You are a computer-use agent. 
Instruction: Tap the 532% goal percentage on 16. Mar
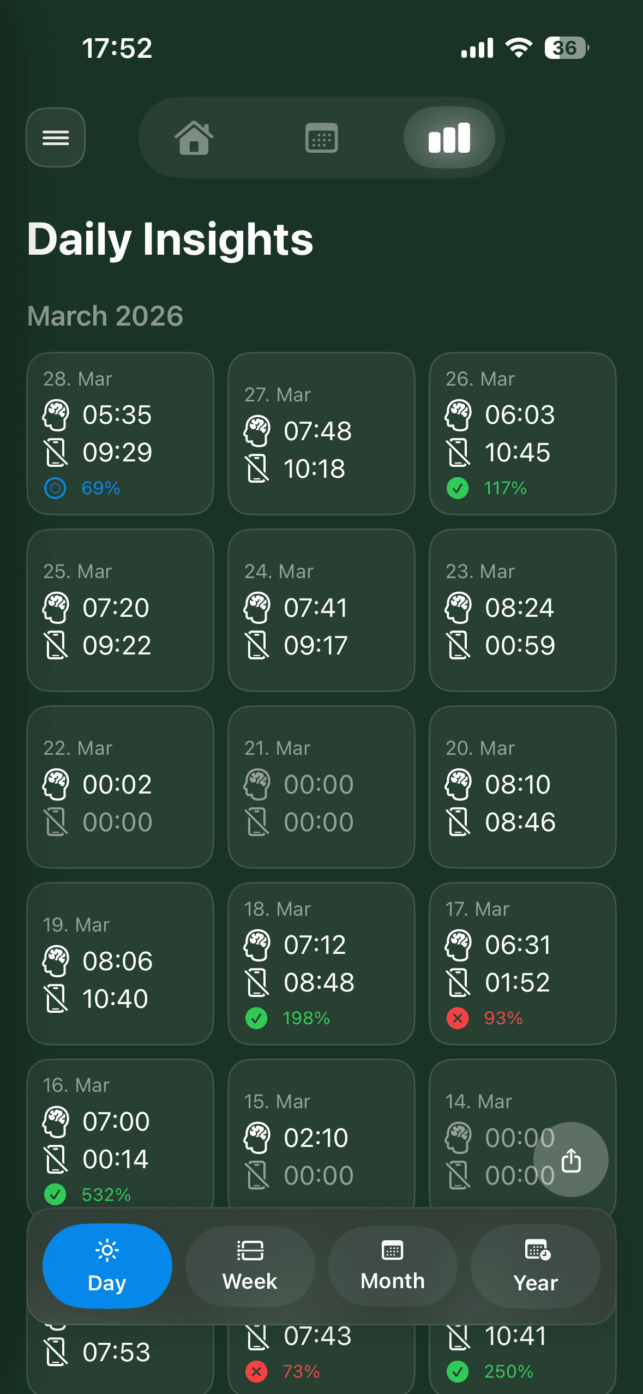106,1195
